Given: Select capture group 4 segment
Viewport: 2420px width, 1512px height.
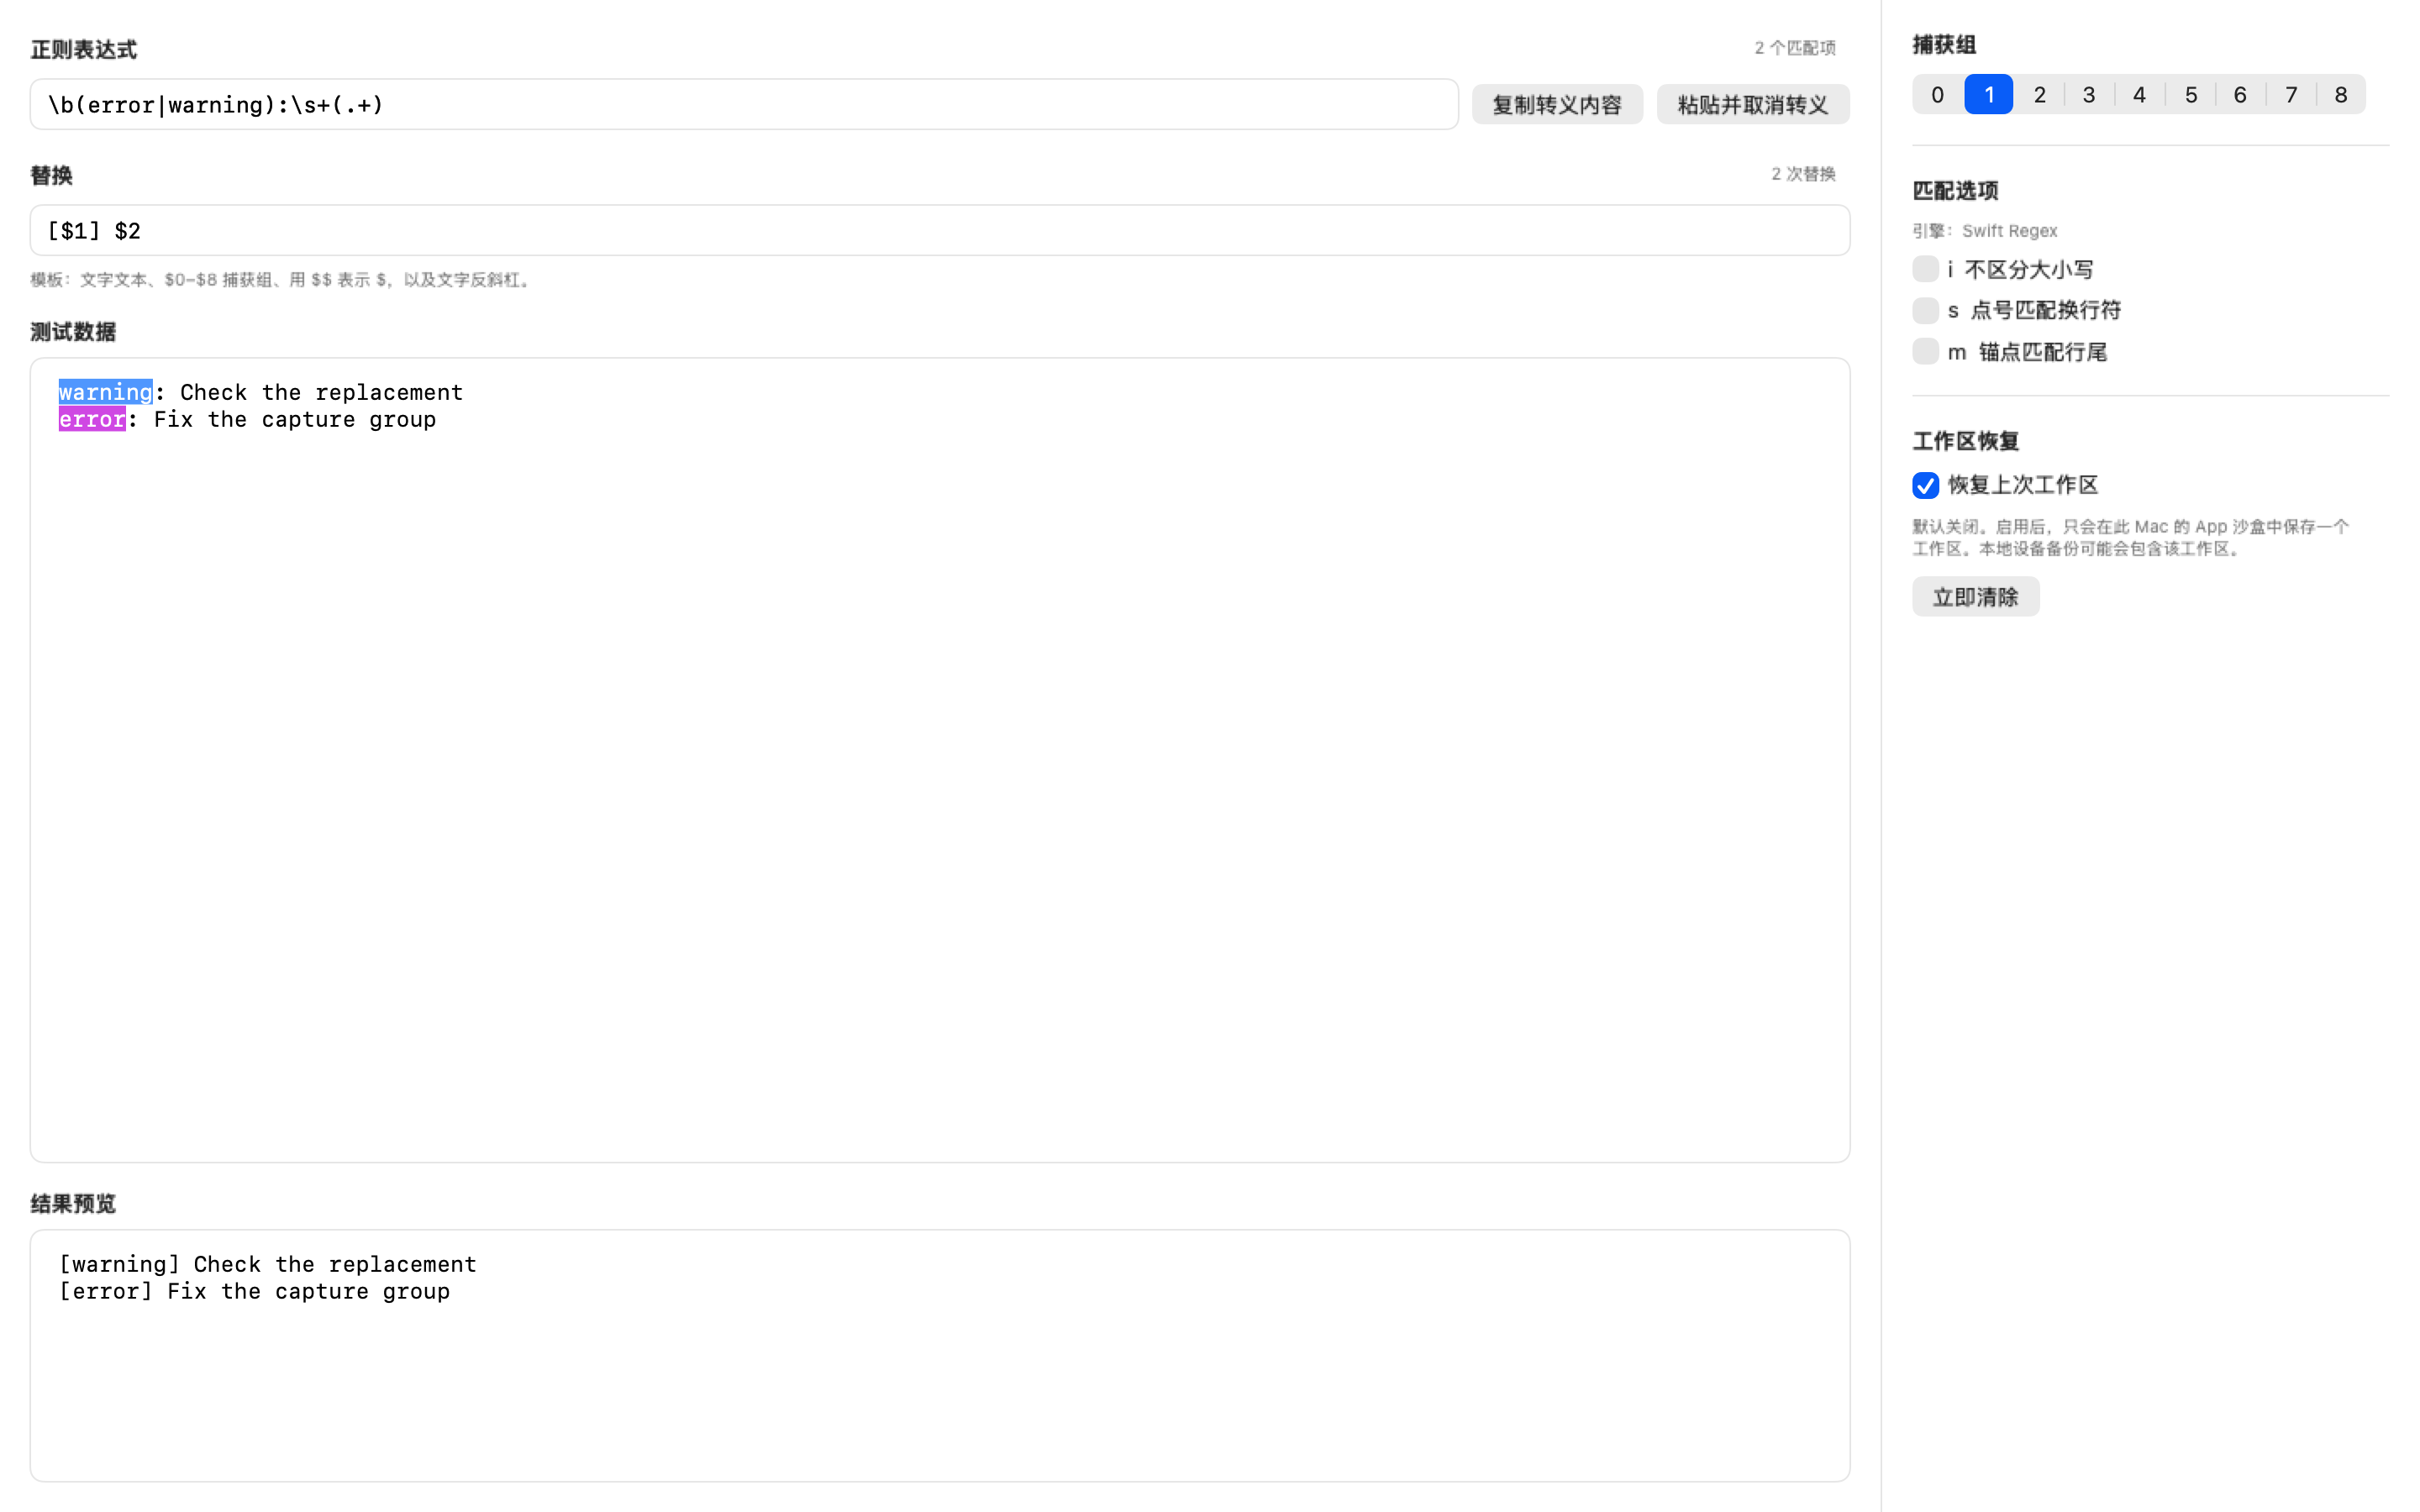Looking at the screenshot, I should coord(2139,95).
